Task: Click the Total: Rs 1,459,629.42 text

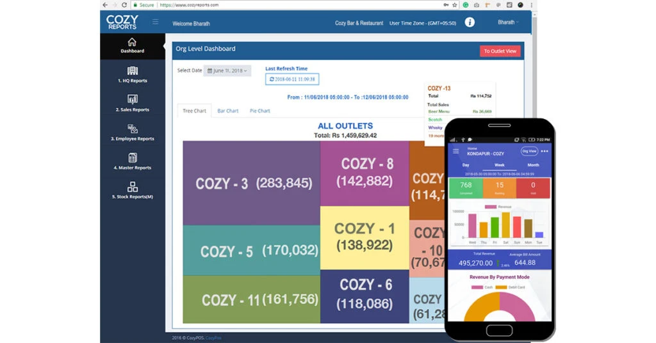Action: click(x=345, y=136)
